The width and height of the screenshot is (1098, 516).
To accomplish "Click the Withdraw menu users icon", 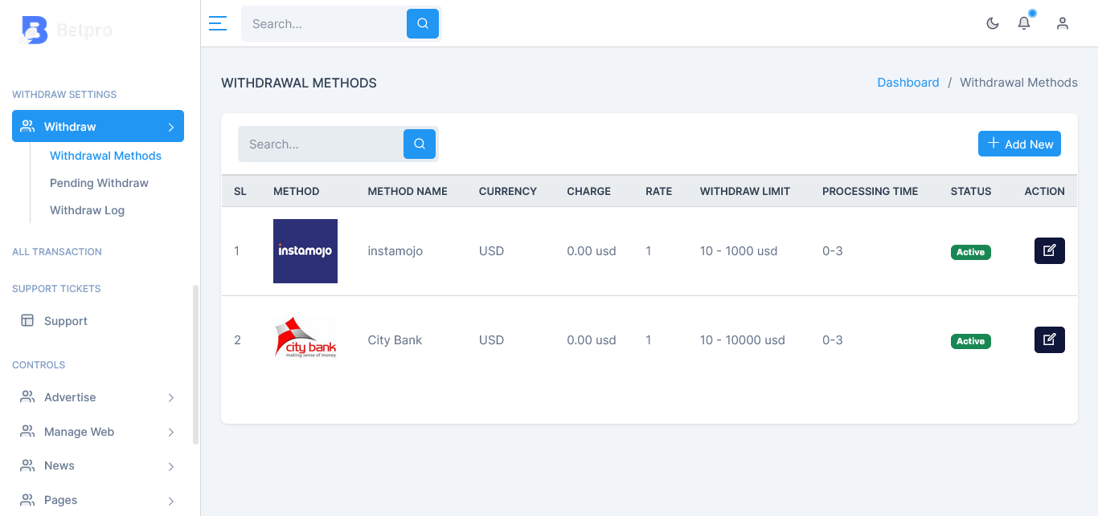I will (27, 126).
